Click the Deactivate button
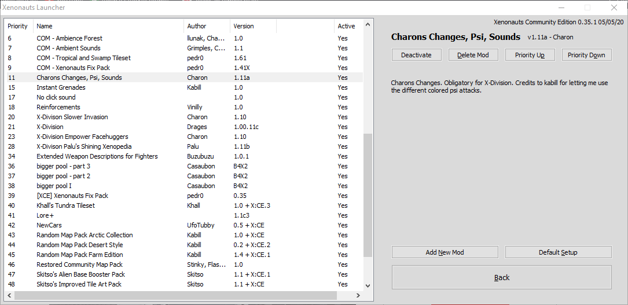This screenshot has height=305, width=628. (416, 55)
